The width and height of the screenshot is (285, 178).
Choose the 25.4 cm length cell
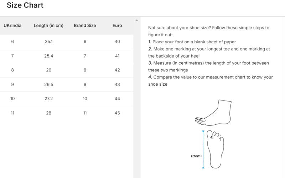[48, 56]
